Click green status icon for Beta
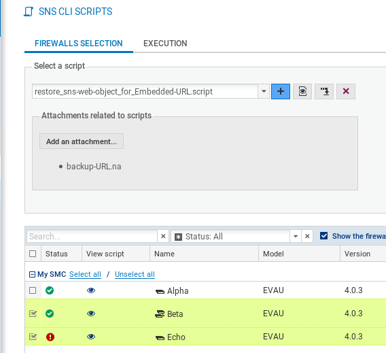Viewport: 386px width, 353px height. (x=50, y=314)
